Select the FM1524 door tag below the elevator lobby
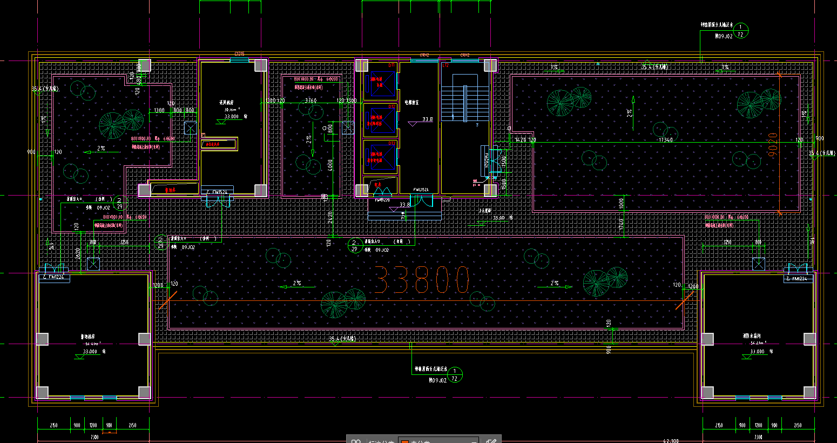The width and height of the screenshot is (837, 443). (x=421, y=190)
